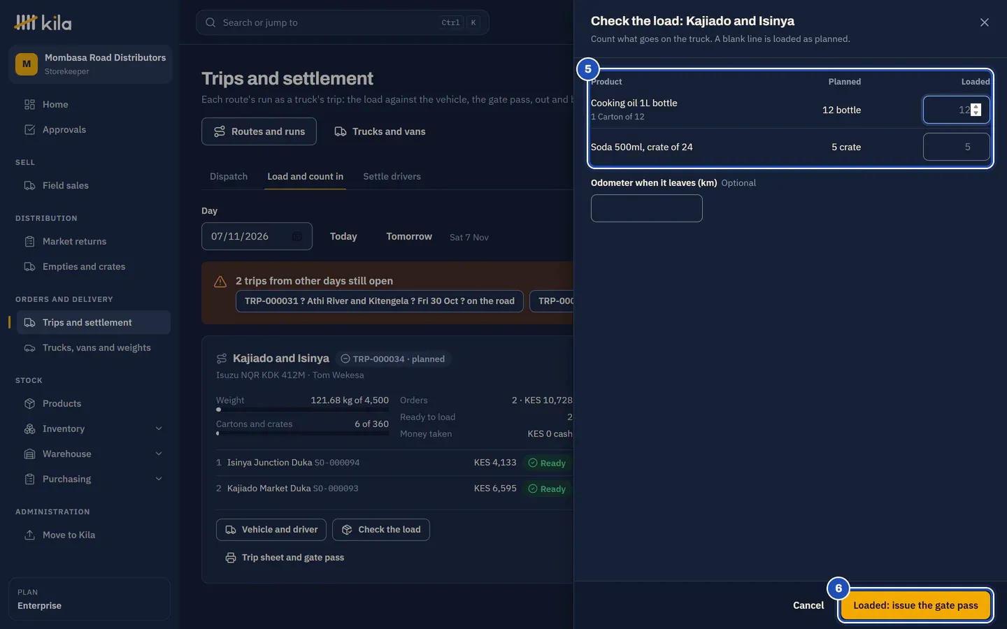Adjust Cooking oil loaded quantity stepper
The width and height of the screenshot is (1007, 629).
coord(976,110)
